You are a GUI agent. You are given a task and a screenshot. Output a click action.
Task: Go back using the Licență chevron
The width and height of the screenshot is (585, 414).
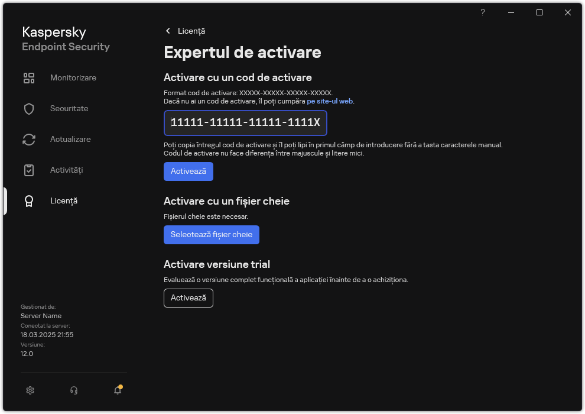(x=168, y=31)
